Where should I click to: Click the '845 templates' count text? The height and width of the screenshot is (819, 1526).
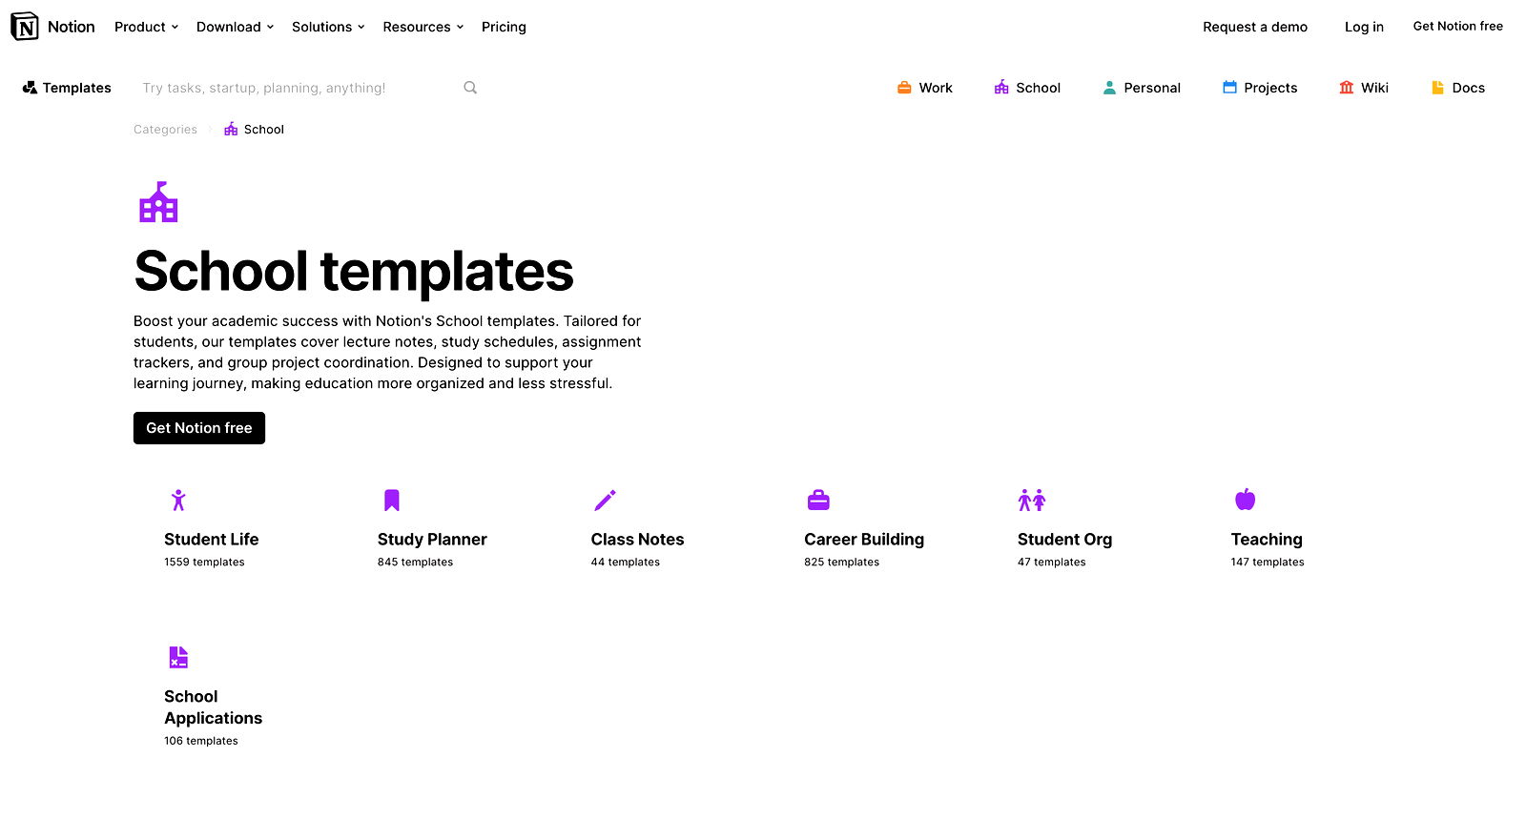point(415,563)
